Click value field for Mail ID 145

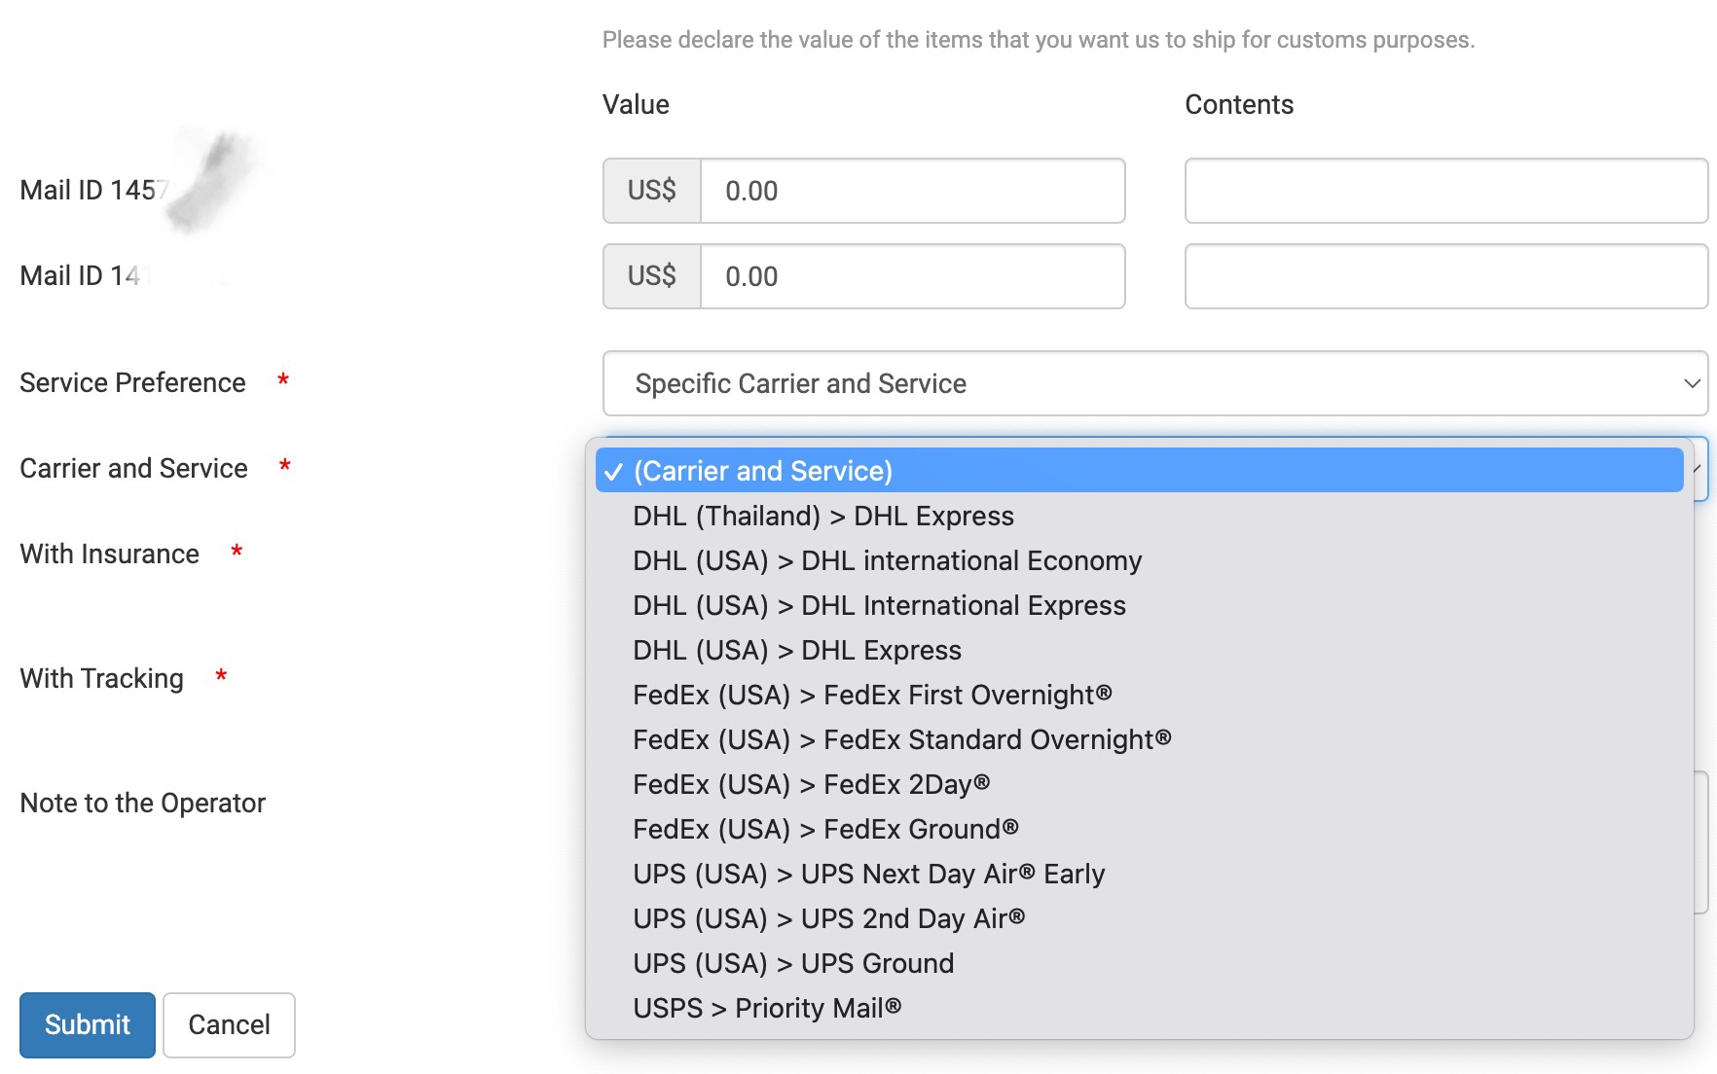coord(913,191)
